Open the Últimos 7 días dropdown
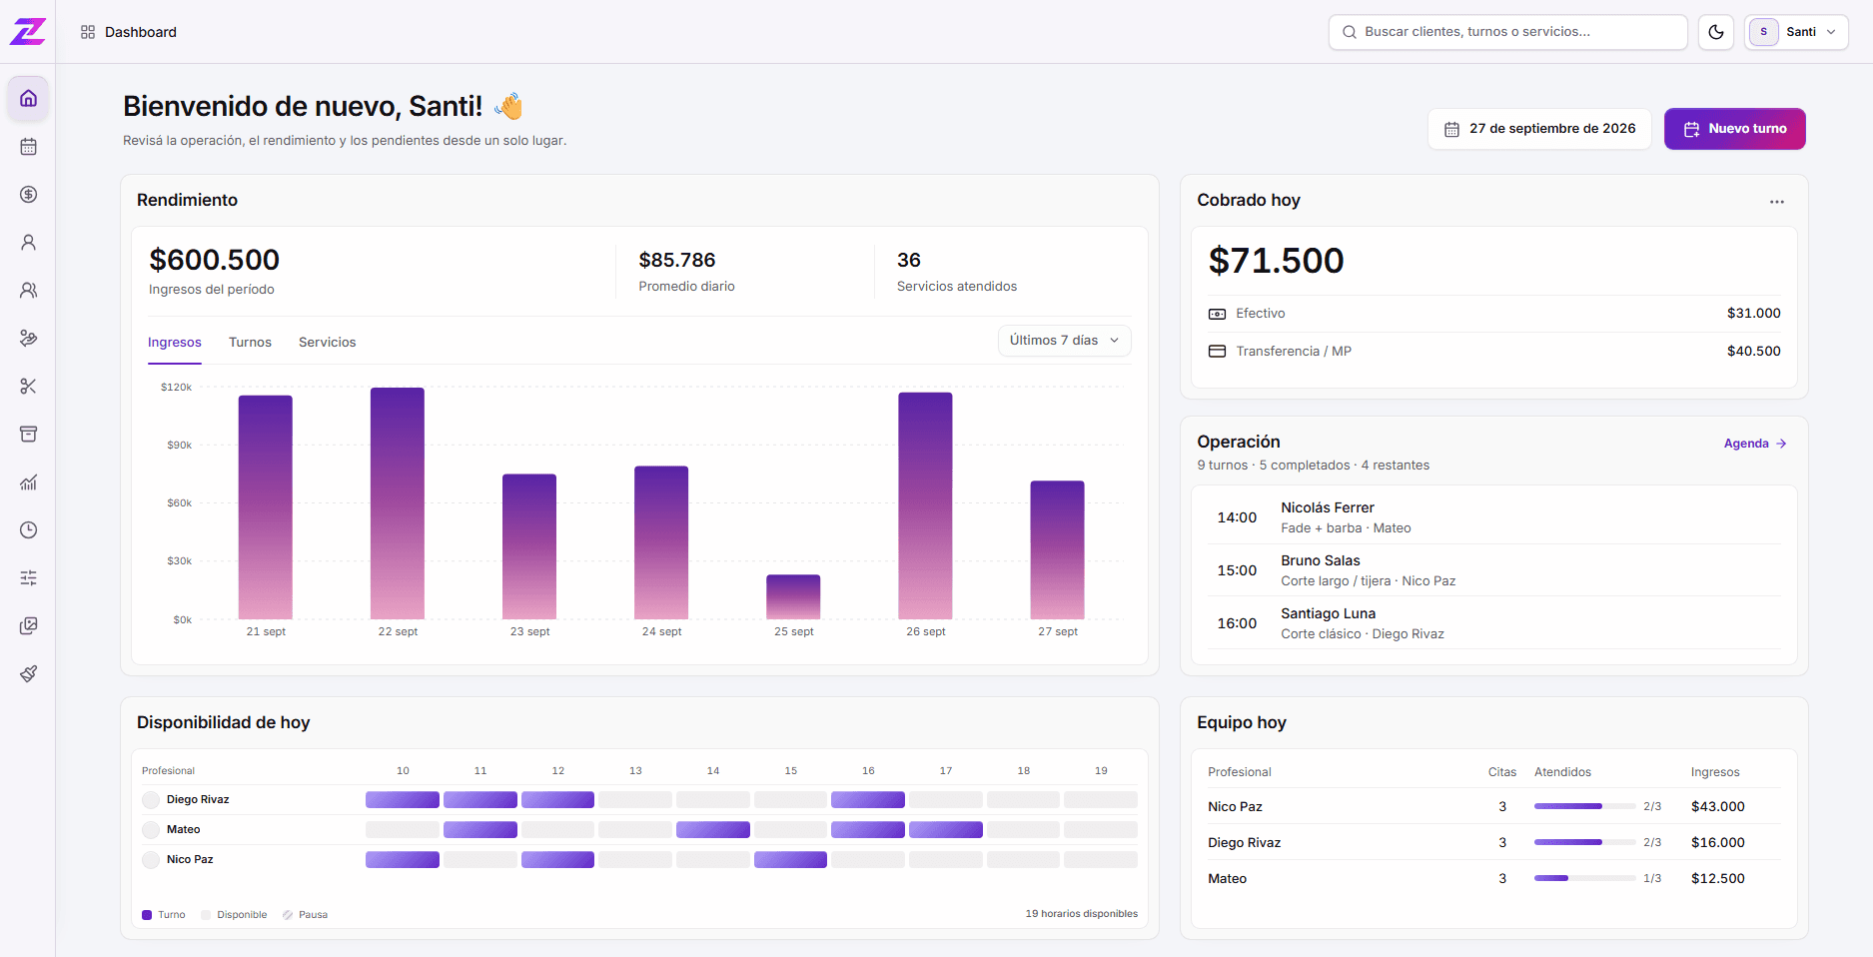The width and height of the screenshot is (1873, 957). pyautogui.click(x=1064, y=341)
